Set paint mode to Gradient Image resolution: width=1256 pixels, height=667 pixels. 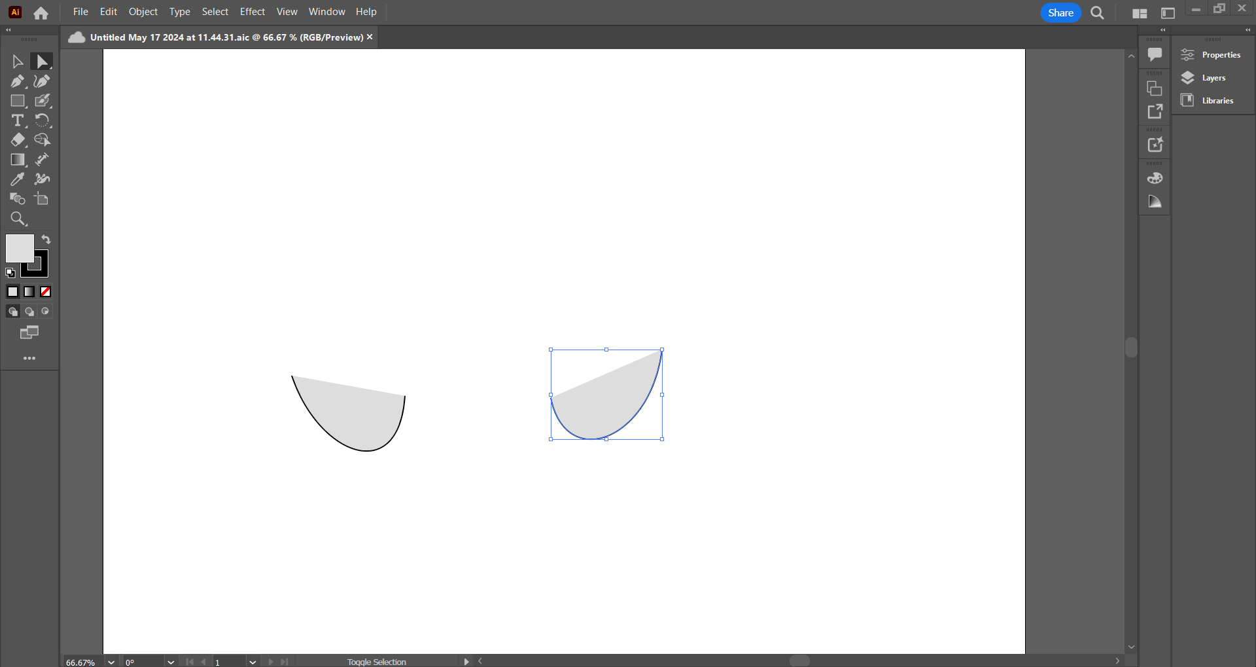pyautogui.click(x=29, y=292)
